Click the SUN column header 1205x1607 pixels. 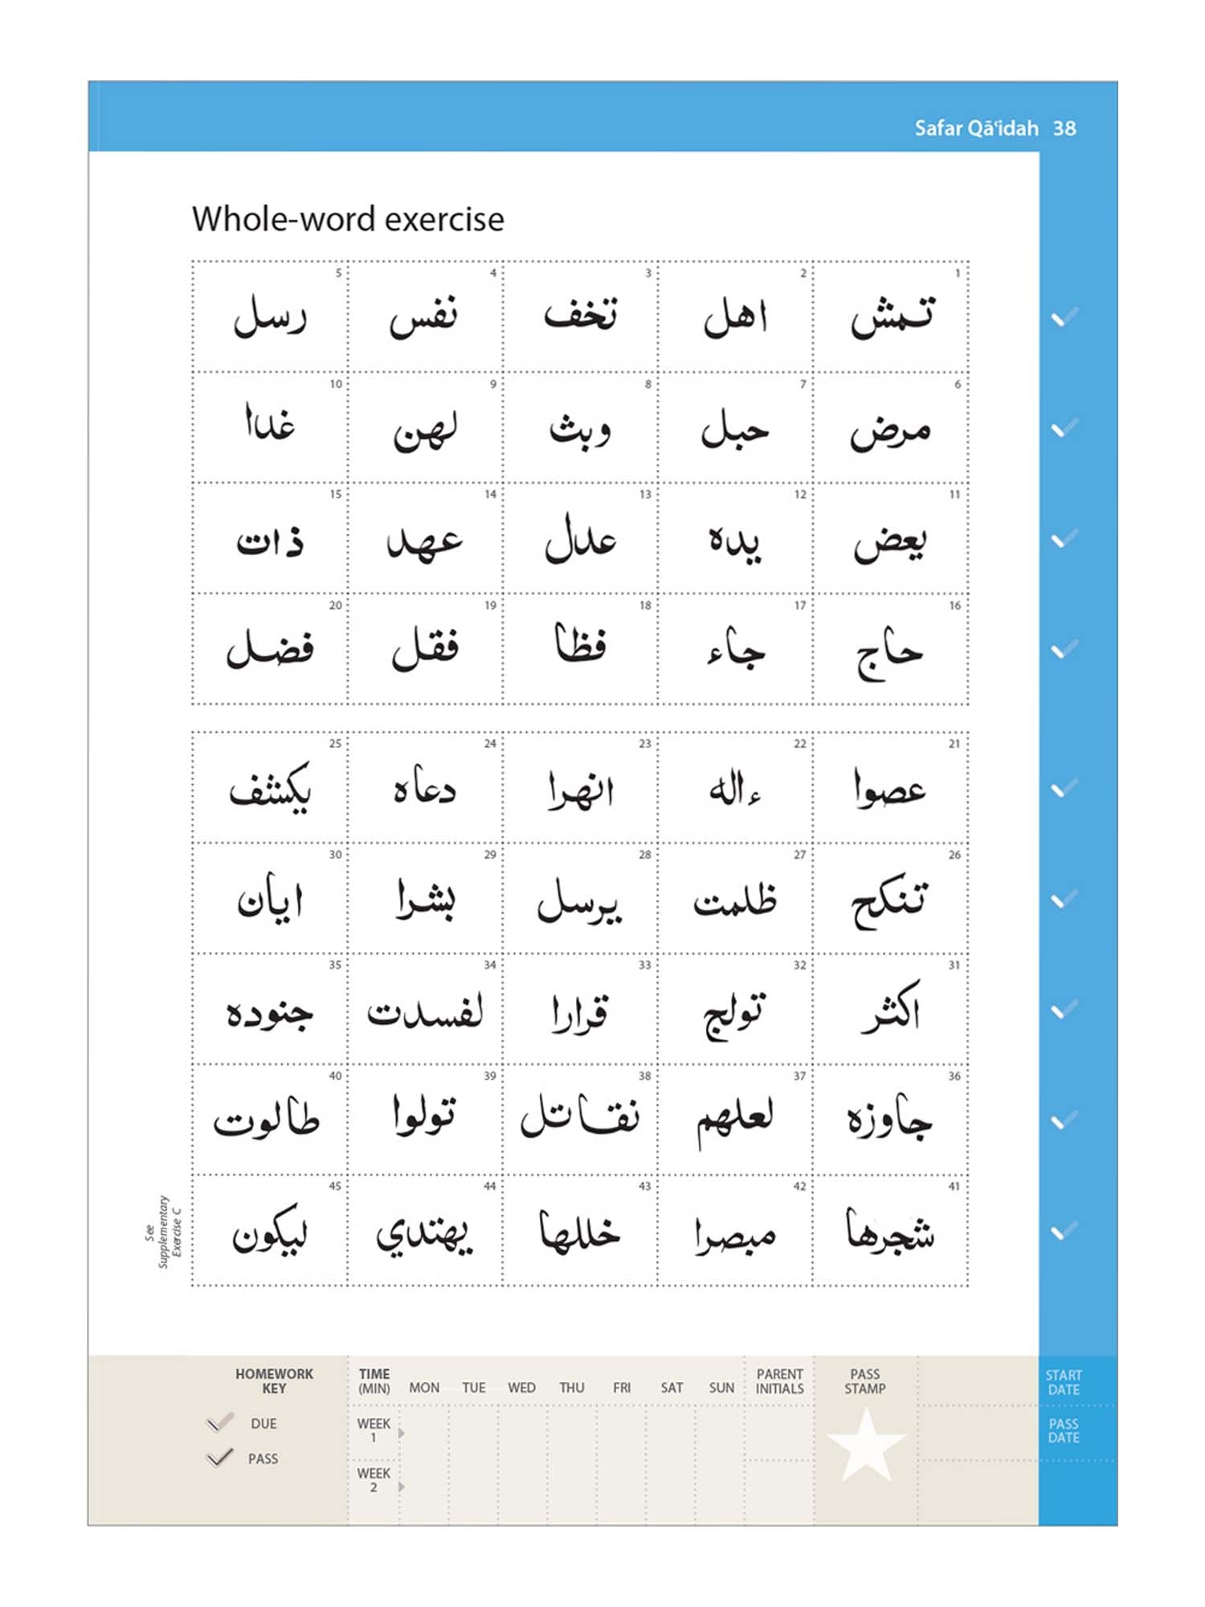point(721,1388)
